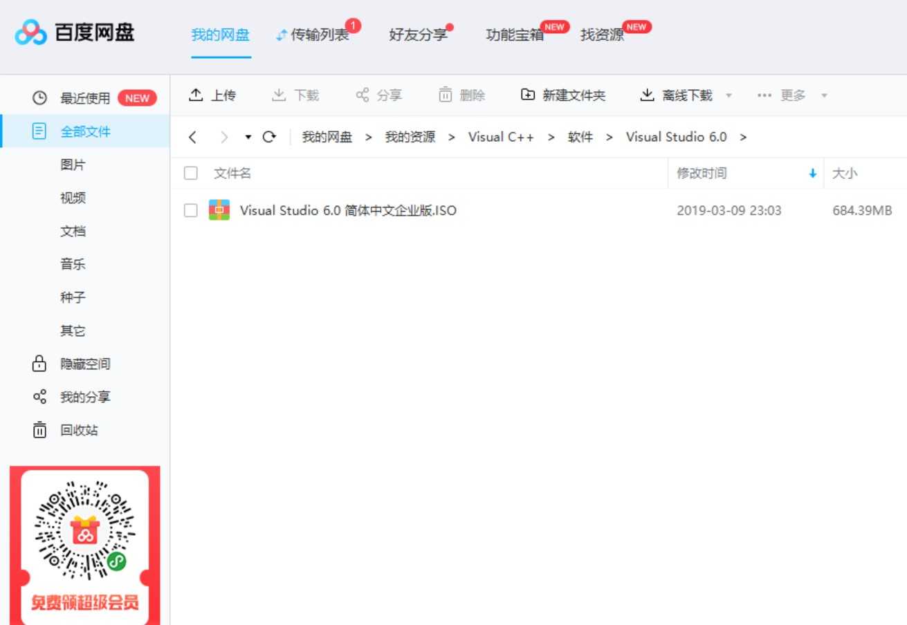Expand the 离线下载 dropdown arrow
The image size is (907, 625).
tap(728, 95)
